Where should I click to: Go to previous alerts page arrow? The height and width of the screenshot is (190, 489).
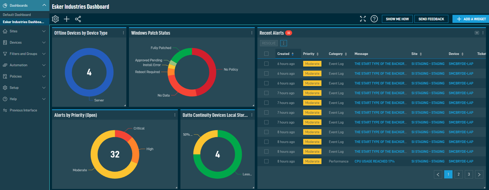(x=438, y=174)
